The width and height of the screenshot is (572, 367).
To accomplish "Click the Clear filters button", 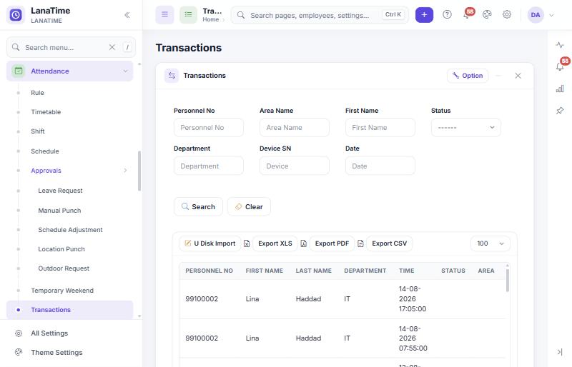I will [249, 206].
